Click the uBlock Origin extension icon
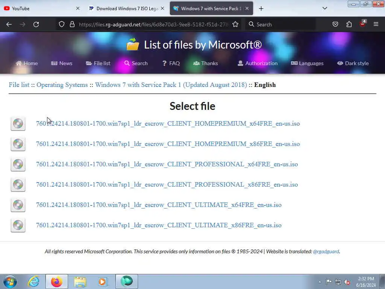 click(x=362, y=24)
